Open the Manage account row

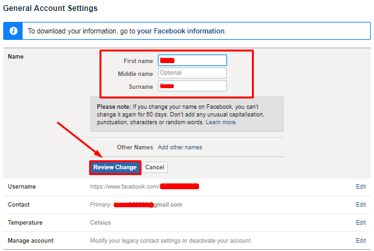(187, 241)
